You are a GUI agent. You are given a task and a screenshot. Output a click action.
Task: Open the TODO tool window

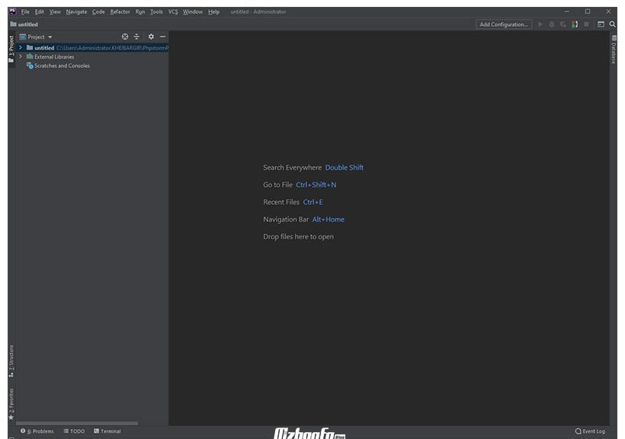pyautogui.click(x=74, y=431)
